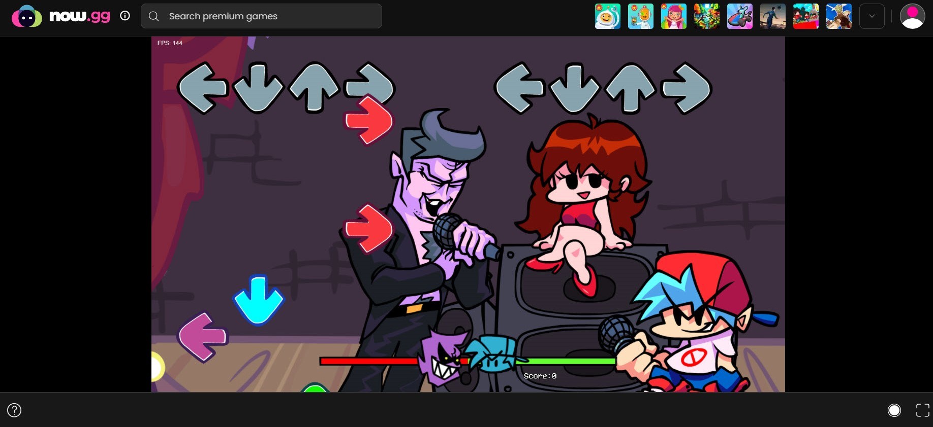The width and height of the screenshot is (933, 427).
Task: Open the info icon next to now.gg
Action: [125, 16]
